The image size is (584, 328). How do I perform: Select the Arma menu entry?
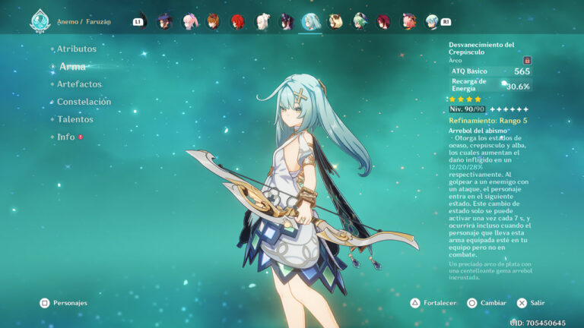click(72, 67)
